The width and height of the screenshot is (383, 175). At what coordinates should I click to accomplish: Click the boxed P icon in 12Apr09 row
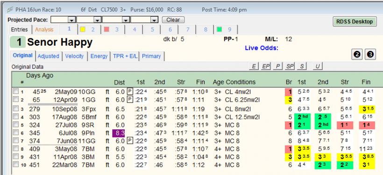point(130,99)
